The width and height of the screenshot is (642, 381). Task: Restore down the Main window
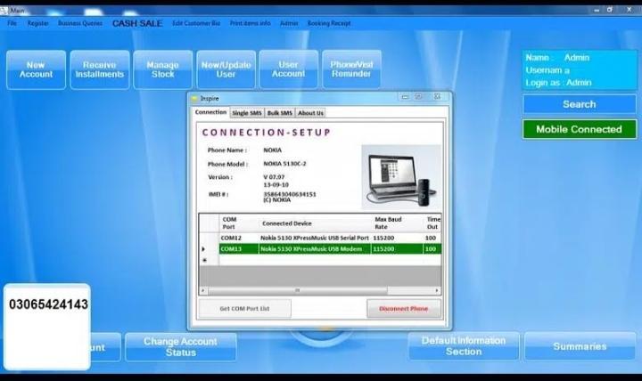click(x=610, y=10)
